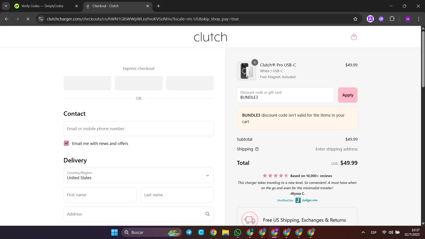This screenshot has height=239, width=425.
Task: Click the Shipping help question mark icon
Action: pos(257,149)
